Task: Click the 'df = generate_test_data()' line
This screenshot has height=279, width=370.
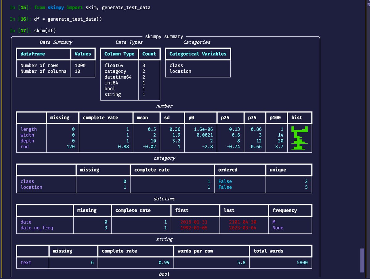Action: click(x=68, y=19)
